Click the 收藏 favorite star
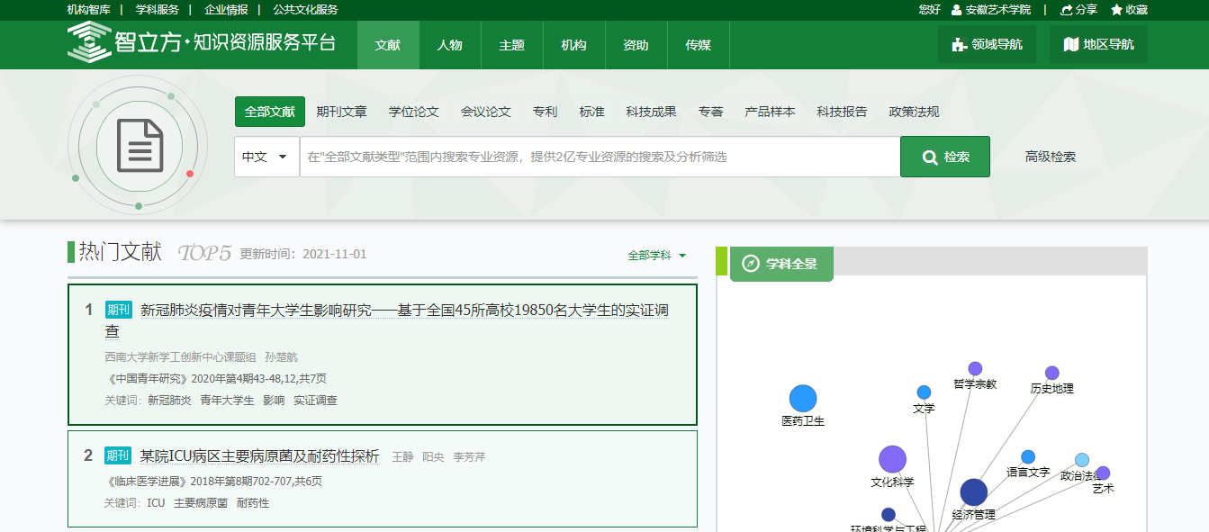Image resolution: width=1209 pixels, height=532 pixels. (x=1116, y=10)
